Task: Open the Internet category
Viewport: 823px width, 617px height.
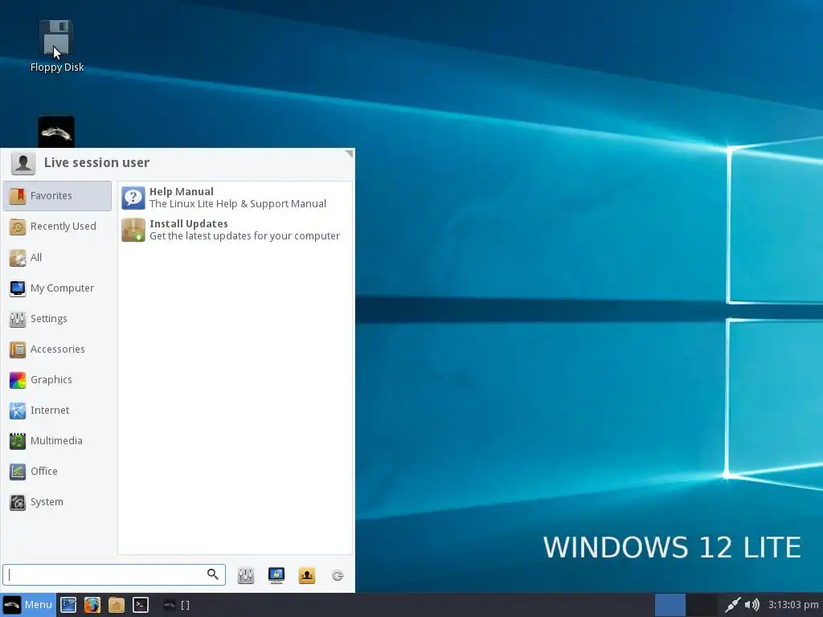Action: [x=57, y=411]
